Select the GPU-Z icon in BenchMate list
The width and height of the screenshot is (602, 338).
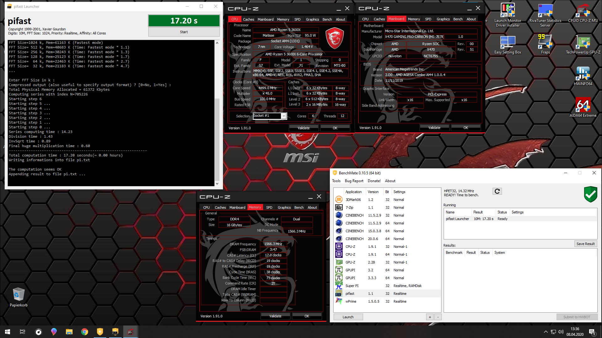pyautogui.click(x=339, y=262)
